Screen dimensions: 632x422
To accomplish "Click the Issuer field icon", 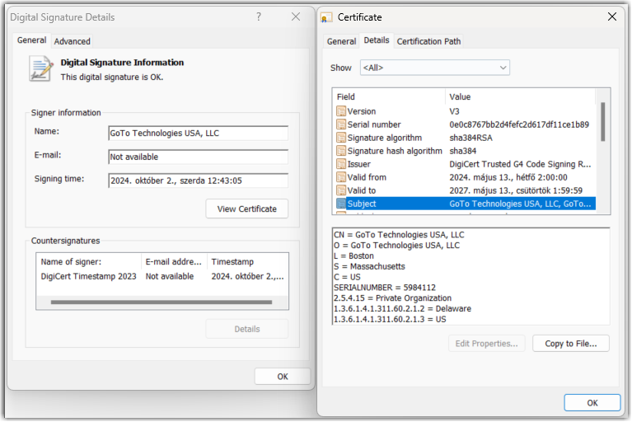I will click(341, 164).
